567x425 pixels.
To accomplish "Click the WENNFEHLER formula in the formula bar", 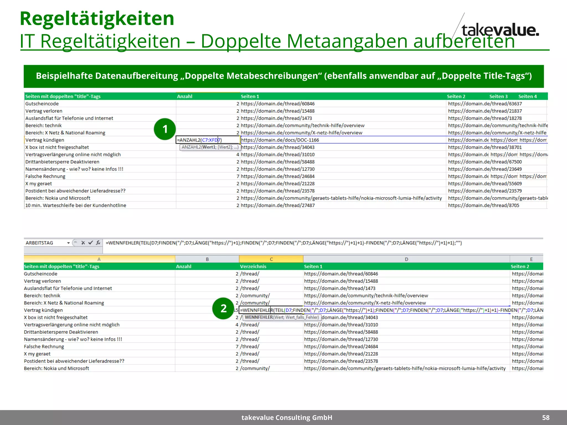I will coord(284,243).
